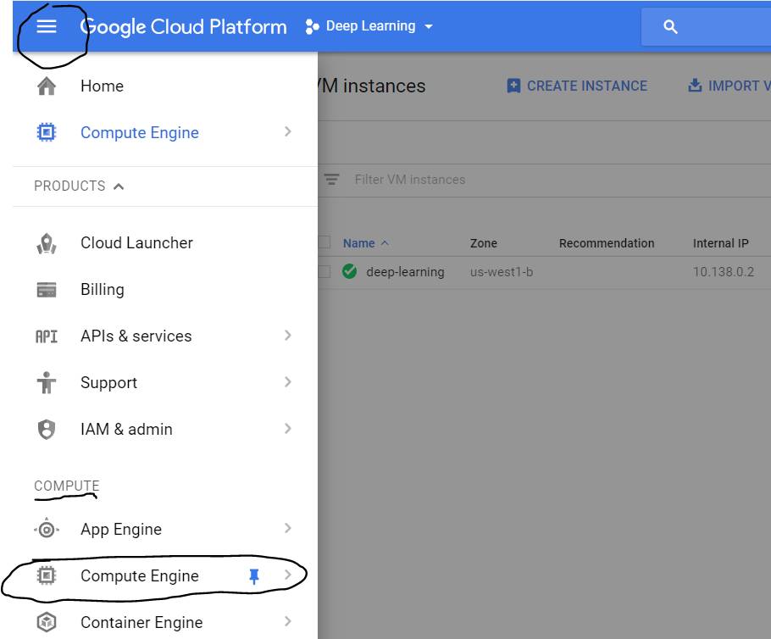Click the Support person icon
771x639 pixels.
coord(47,383)
